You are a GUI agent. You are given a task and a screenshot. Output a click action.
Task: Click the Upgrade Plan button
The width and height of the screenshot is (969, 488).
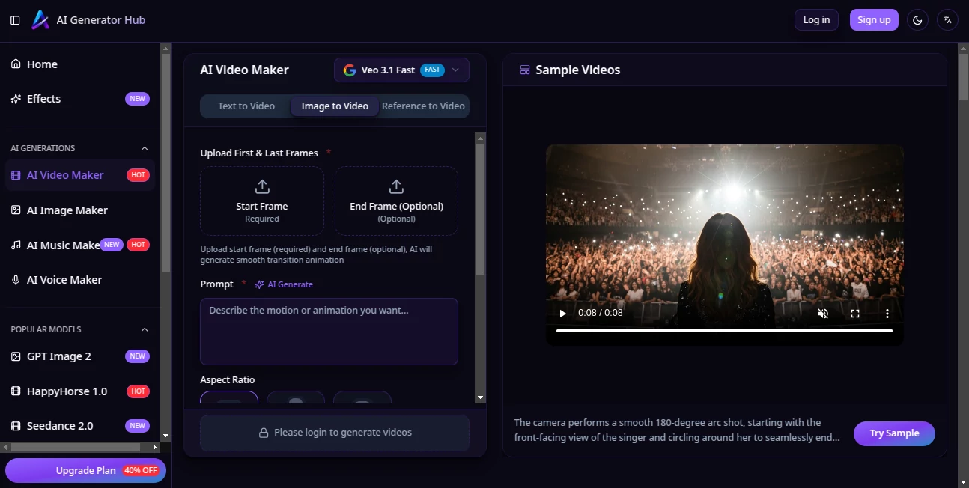click(85, 470)
